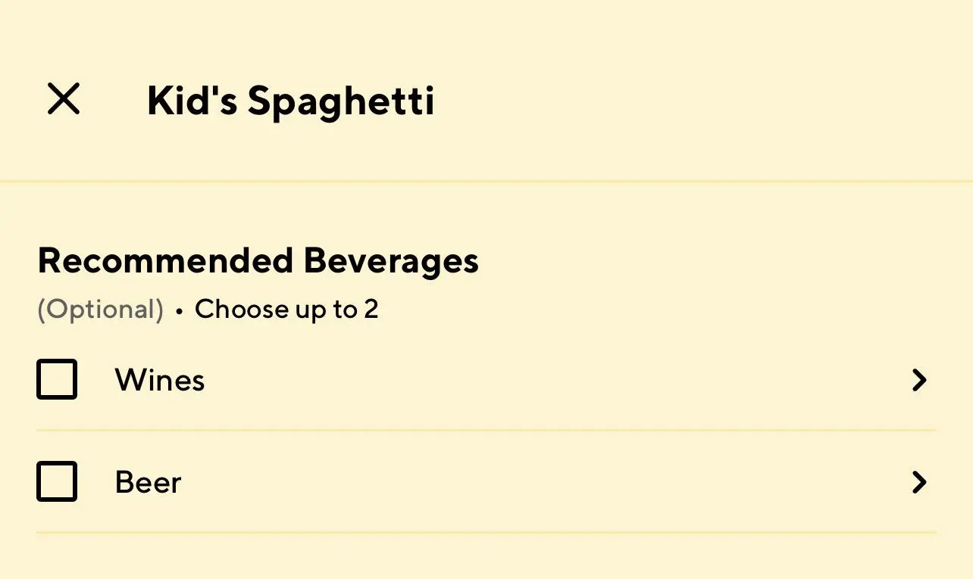The height and width of the screenshot is (579, 973).
Task: Click the Recommended Beverages section heading
Action: coord(258,261)
